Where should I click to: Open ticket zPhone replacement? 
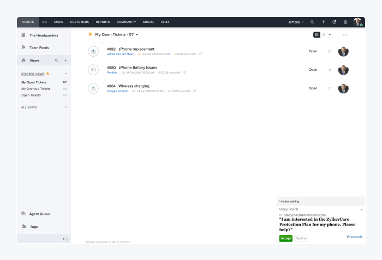coord(136,49)
